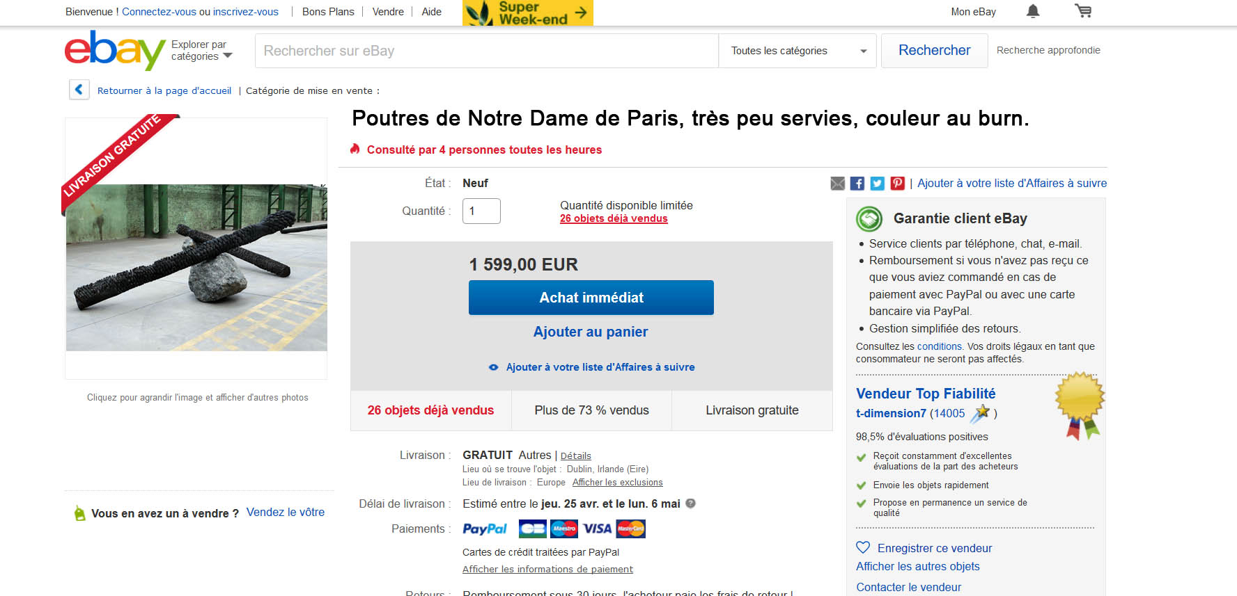Share listing on Twitter
Screen dimensions: 1237x596
(878, 184)
